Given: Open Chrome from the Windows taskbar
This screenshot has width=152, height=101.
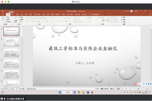Looking at the screenshot, I should [x=79, y=92].
